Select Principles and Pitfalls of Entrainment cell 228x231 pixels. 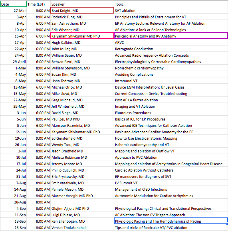[171, 17]
